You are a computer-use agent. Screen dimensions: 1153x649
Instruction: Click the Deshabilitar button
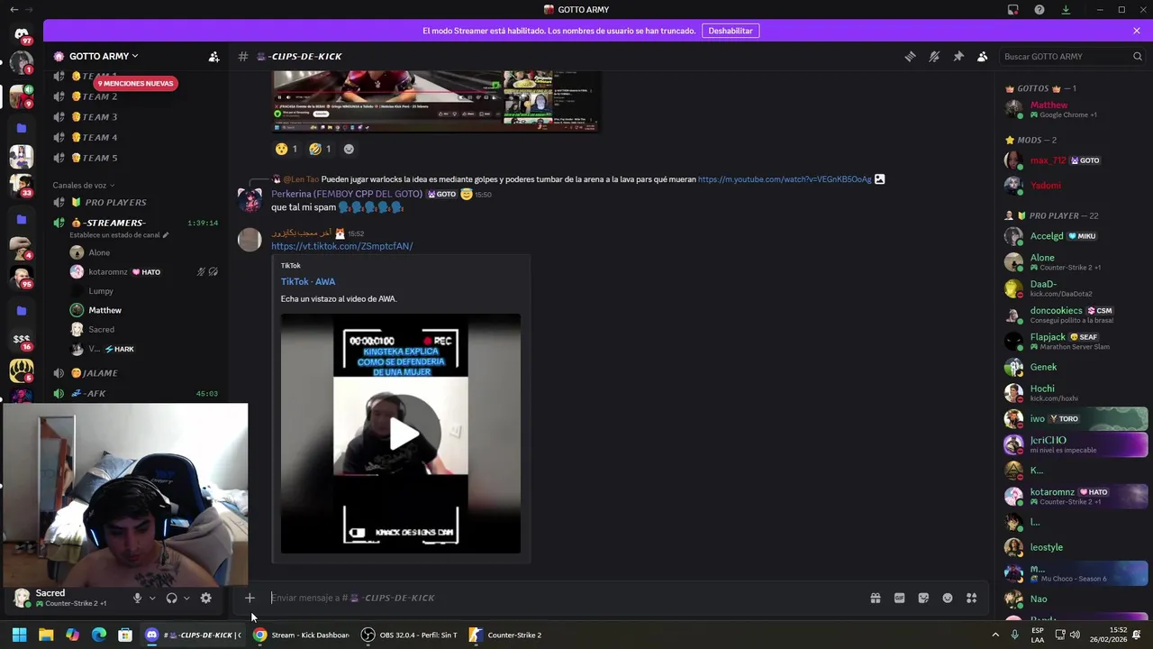pyautogui.click(x=730, y=31)
